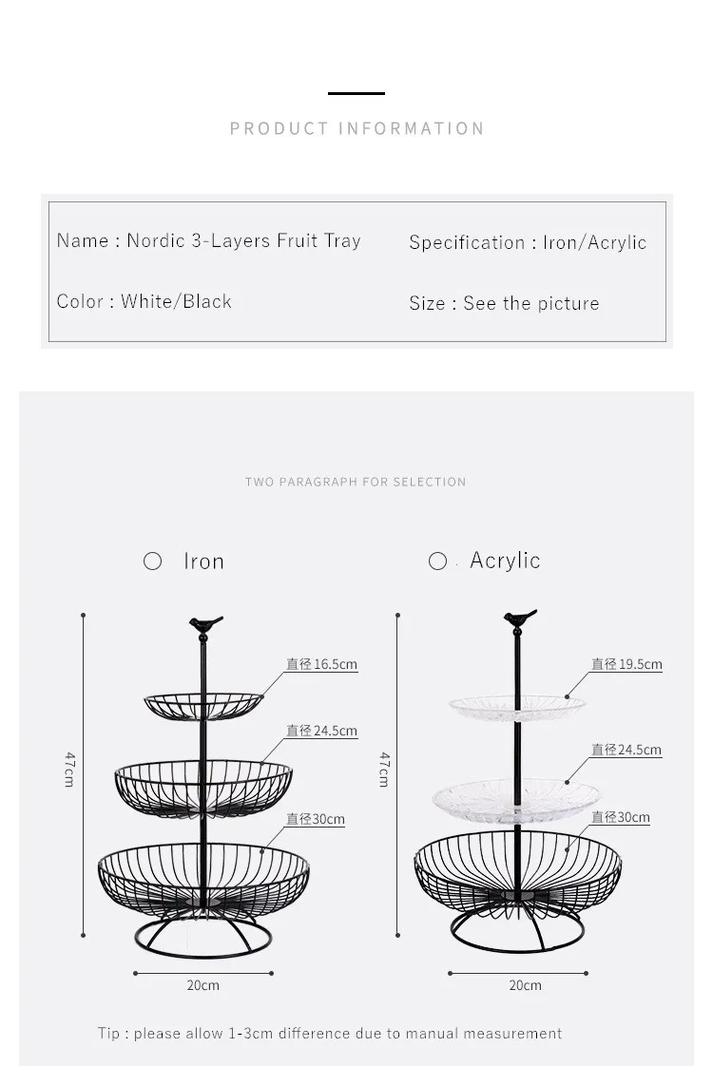Click the Nordic 3-Layers Fruit Tray name text
713x1066 pixels.
(243, 240)
